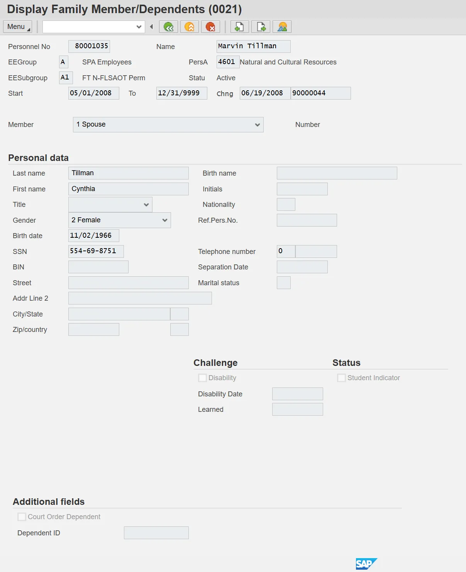Click the Street field
This screenshot has height=572, width=466.
pos(129,283)
